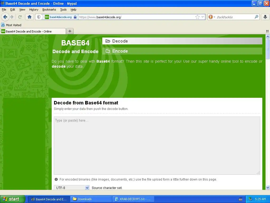Screen dimensions: 270x203
Task: Open the DuckDuckGo search engine selector
Action: pyautogui.click(x=212, y=17)
